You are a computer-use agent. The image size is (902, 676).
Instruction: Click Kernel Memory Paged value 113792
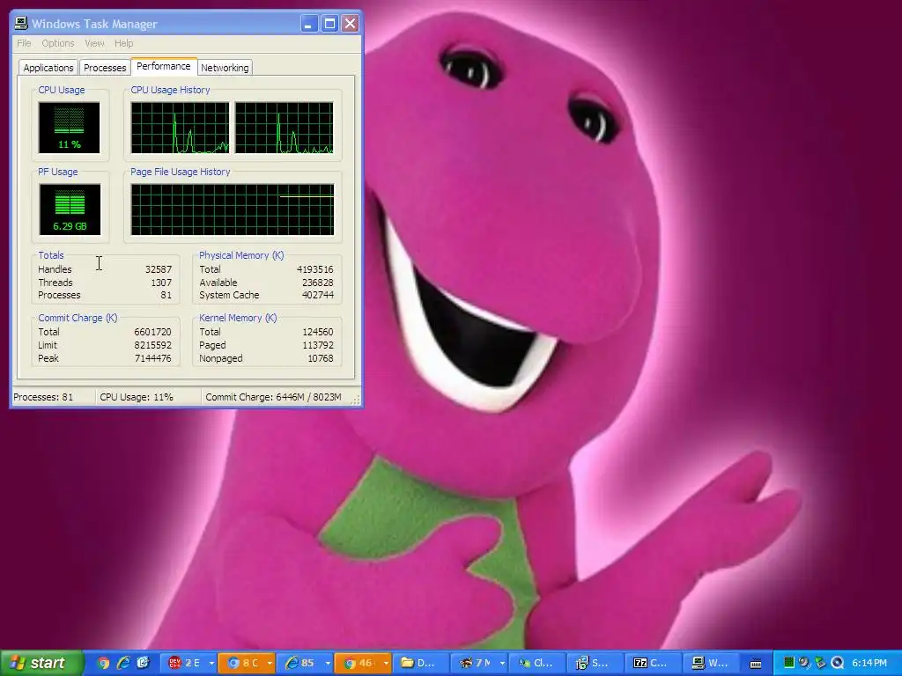coord(317,345)
